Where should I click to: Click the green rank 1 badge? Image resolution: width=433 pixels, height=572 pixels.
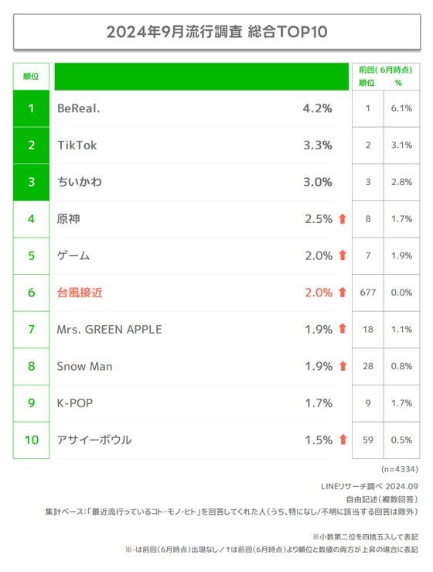32,108
